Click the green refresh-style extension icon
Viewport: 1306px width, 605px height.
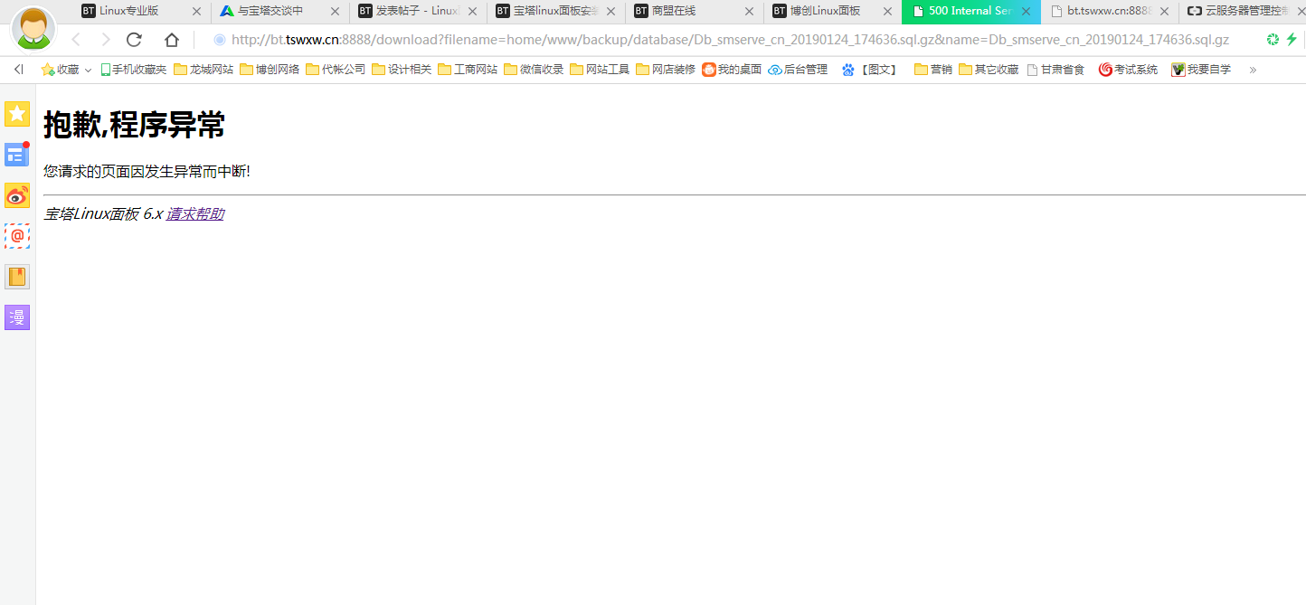(1273, 40)
